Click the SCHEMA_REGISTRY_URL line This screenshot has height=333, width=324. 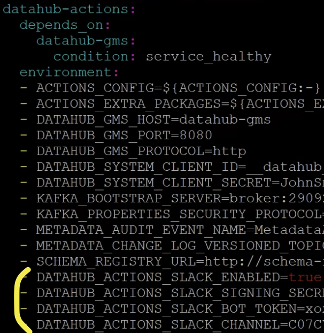(x=180, y=262)
